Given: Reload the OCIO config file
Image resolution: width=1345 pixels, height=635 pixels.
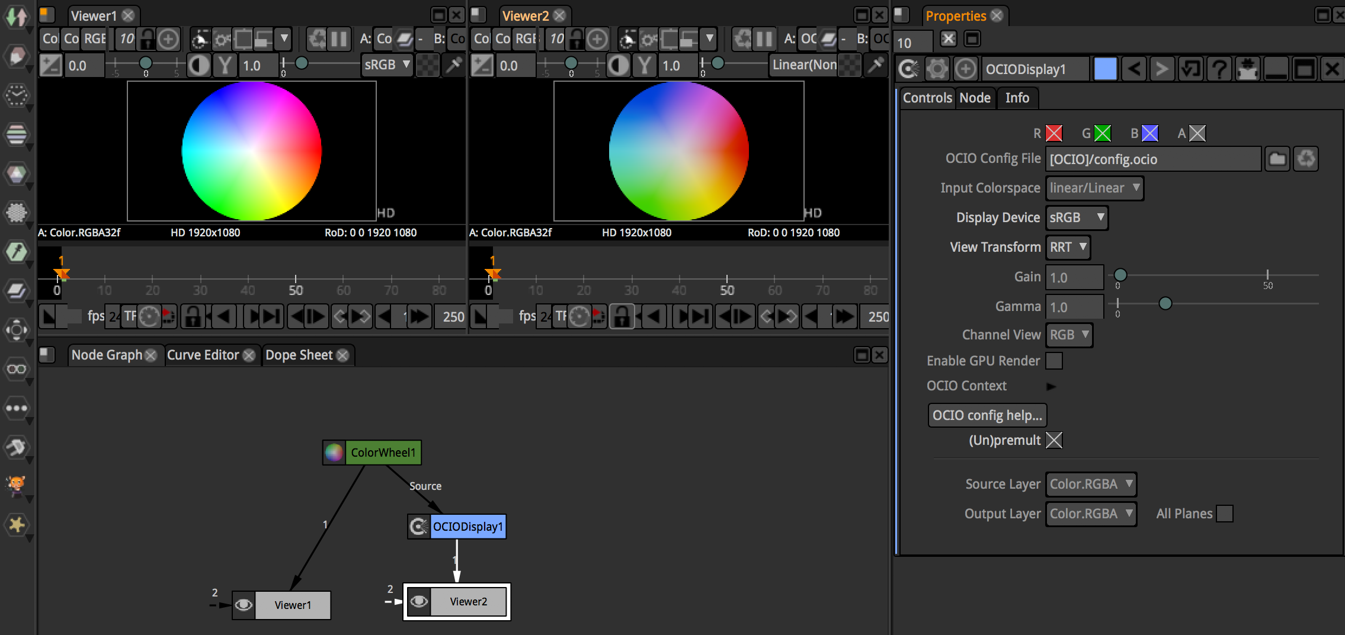Looking at the screenshot, I should 1306,159.
